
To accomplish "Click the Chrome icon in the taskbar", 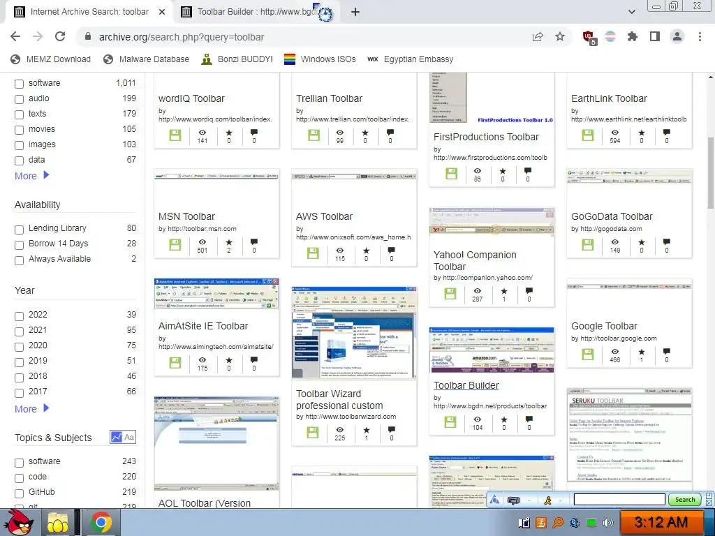I will tap(101, 523).
